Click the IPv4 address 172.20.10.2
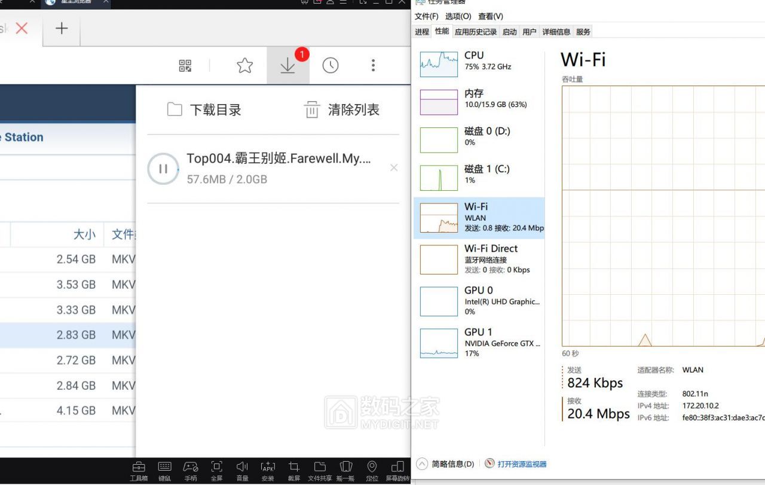765x485 pixels. 700,406
